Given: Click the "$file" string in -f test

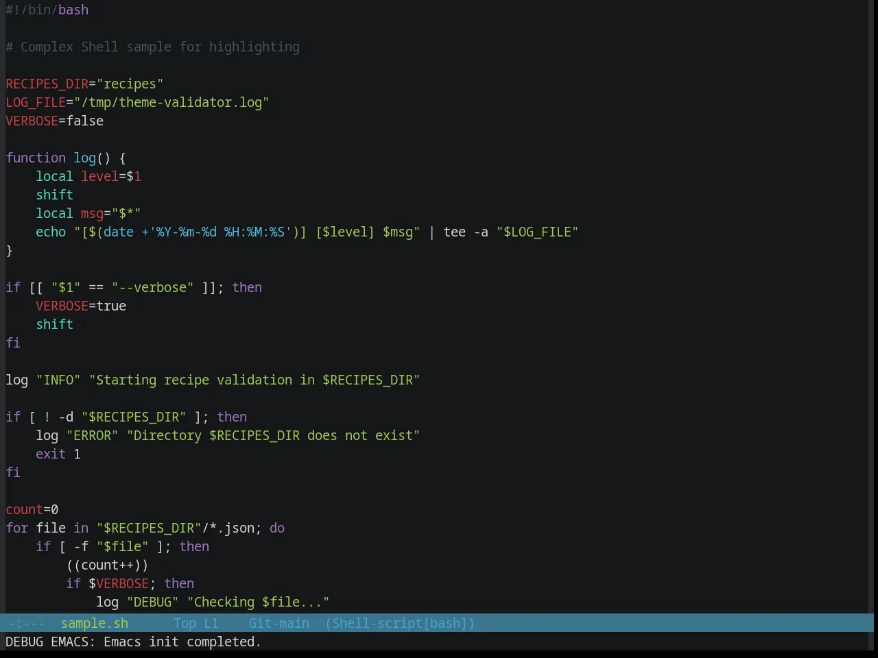Looking at the screenshot, I should coord(123,546).
